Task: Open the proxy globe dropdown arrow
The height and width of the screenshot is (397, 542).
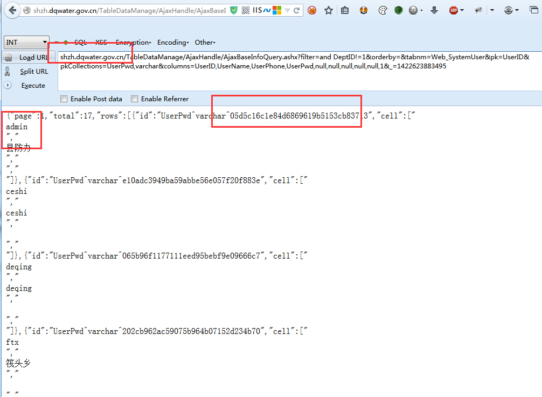Action: 517,10
